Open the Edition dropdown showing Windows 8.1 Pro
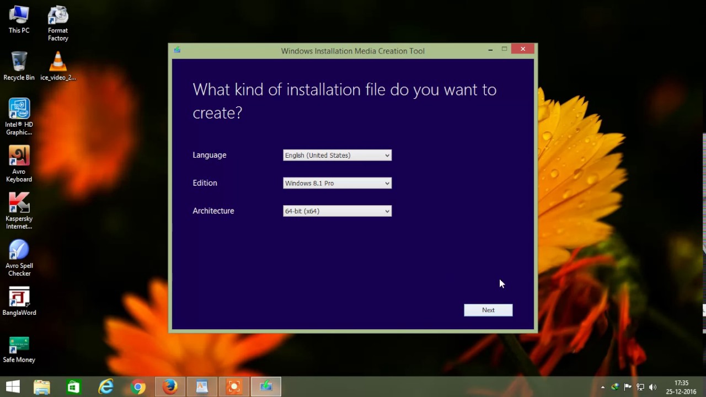Image resolution: width=706 pixels, height=397 pixels. (x=337, y=183)
